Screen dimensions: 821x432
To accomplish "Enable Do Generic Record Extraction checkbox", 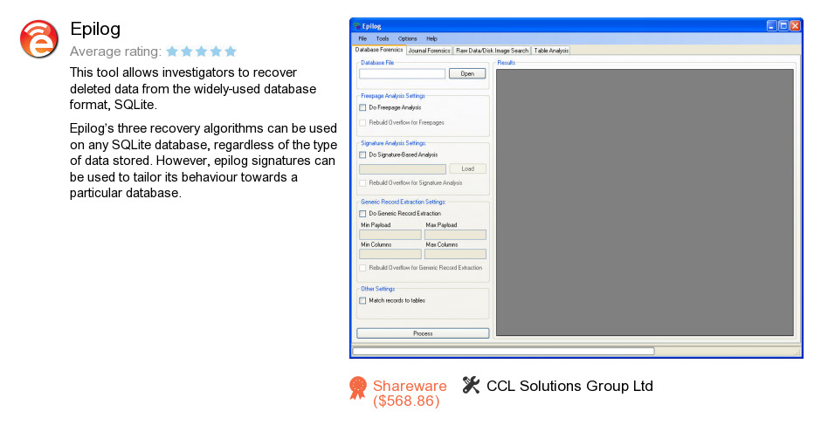I will point(362,214).
